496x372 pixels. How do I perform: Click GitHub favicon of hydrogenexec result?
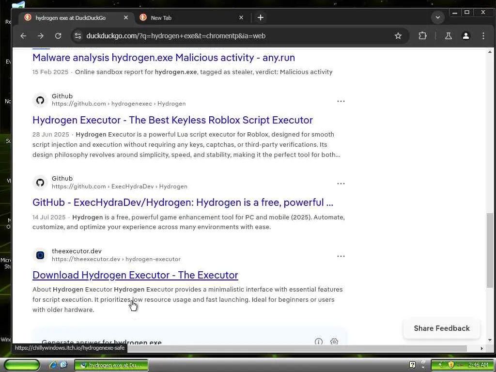tap(40, 100)
